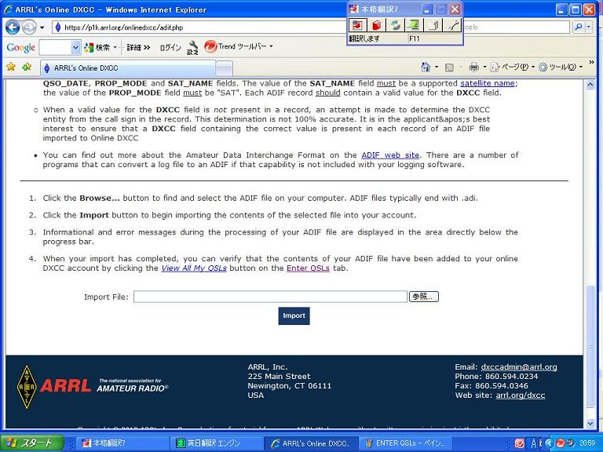This screenshot has width=603, height=452.
Task: Click the red system tray security icon
Action: (x=519, y=443)
